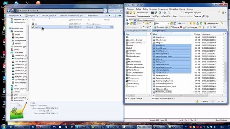Click Записать на оптический диск in Explorer
230x129 pixels.
point(72,15)
